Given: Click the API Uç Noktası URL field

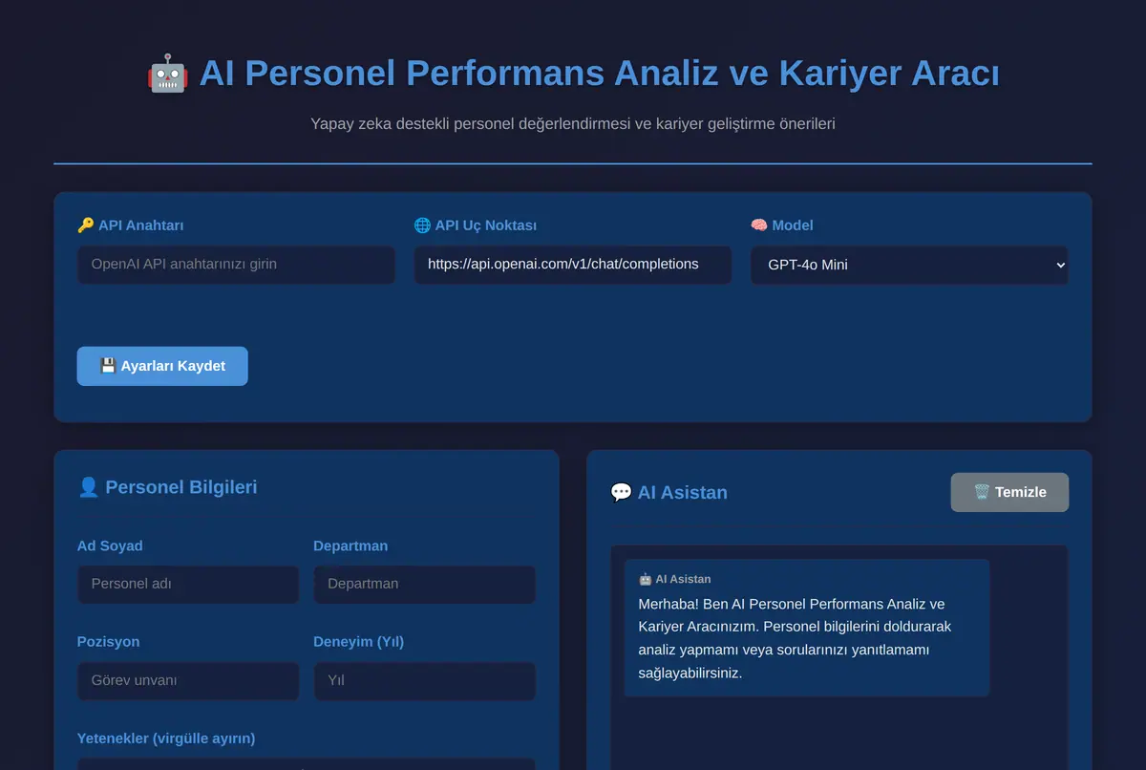Looking at the screenshot, I should click(x=573, y=265).
